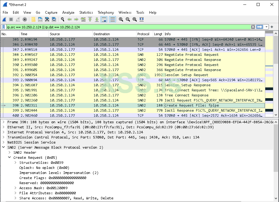
Task: Jump to the first packet icon
Action: [90, 19]
